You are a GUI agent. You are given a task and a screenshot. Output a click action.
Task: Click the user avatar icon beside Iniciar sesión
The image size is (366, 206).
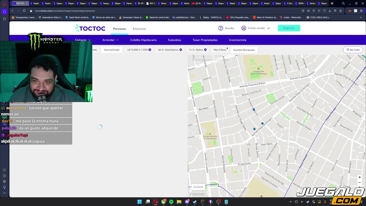[x=244, y=28]
